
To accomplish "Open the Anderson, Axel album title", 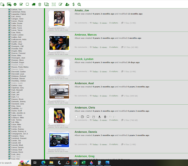I will pyautogui.click(x=84, y=83).
